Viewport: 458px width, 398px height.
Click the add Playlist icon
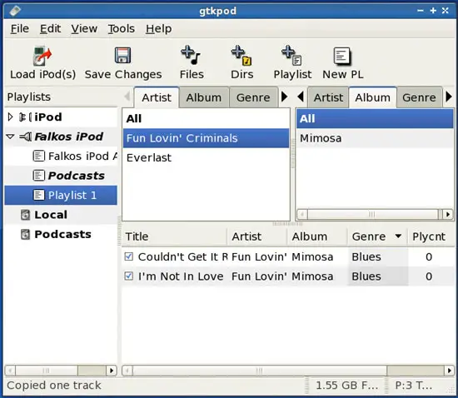click(x=291, y=55)
